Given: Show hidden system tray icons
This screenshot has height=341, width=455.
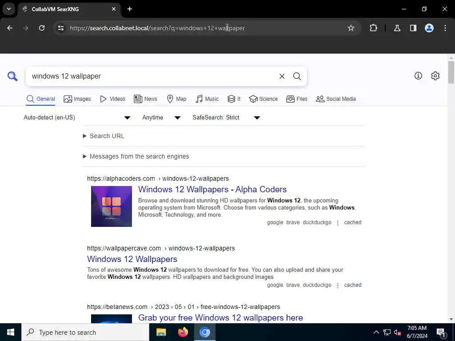Looking at the screenshot, I should click(x=376, y=332).
